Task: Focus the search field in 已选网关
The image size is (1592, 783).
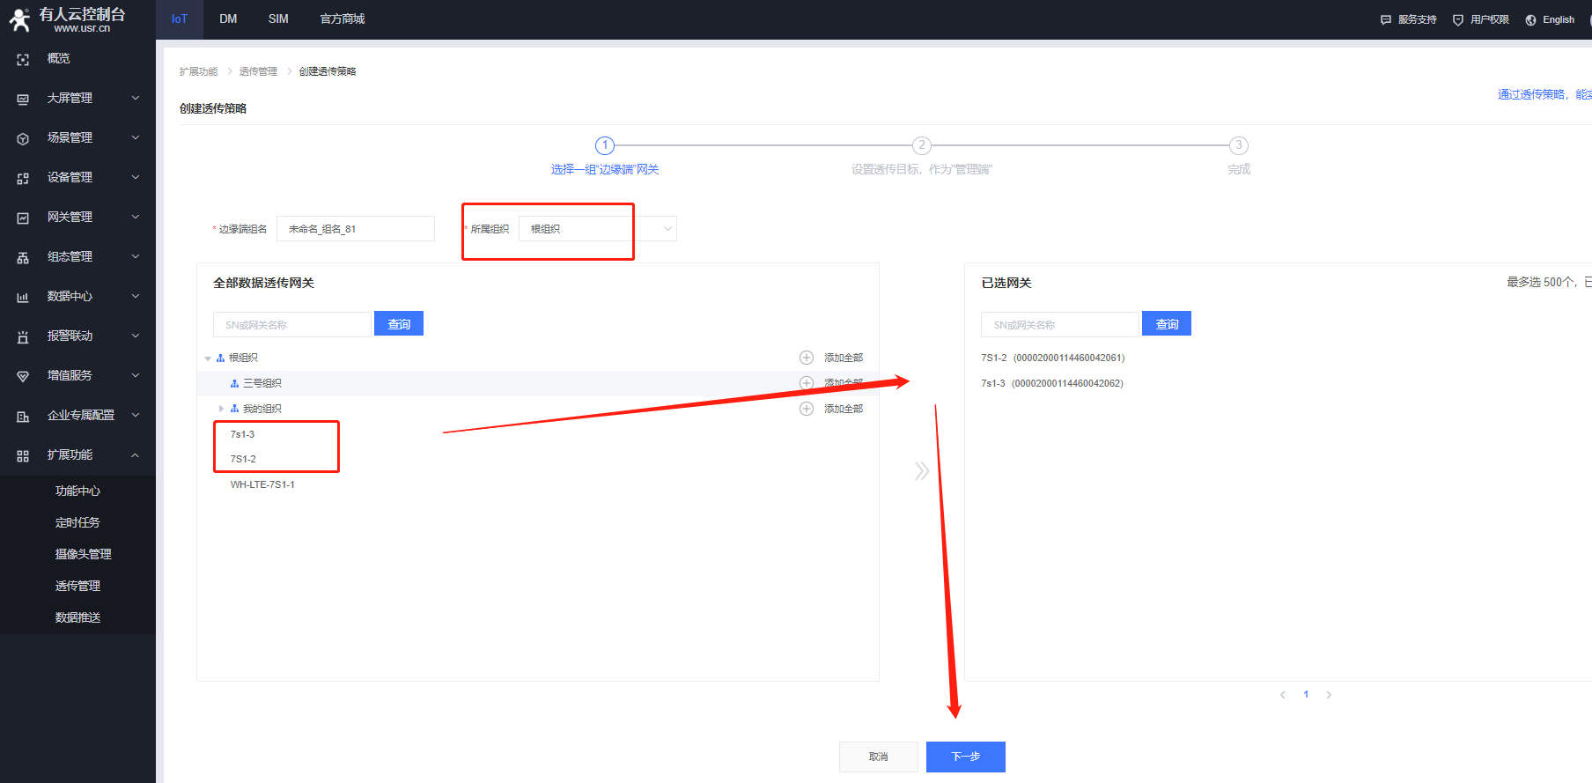Action: 1060,324
